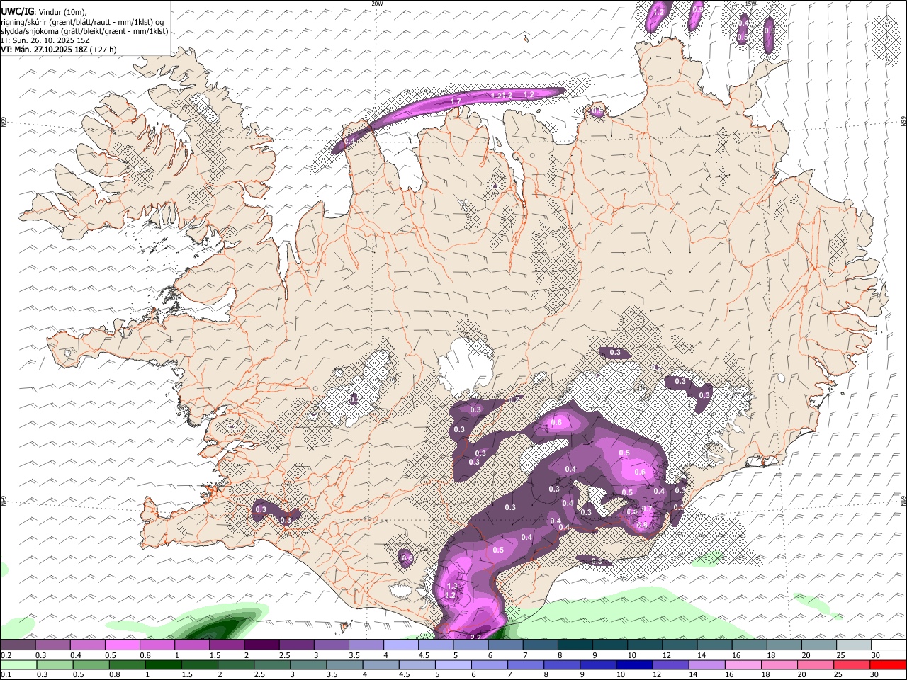Click the 'VT: Mán. 27.10.2025 18Z' valid time

pyautogui.click(x=43, y=50)
